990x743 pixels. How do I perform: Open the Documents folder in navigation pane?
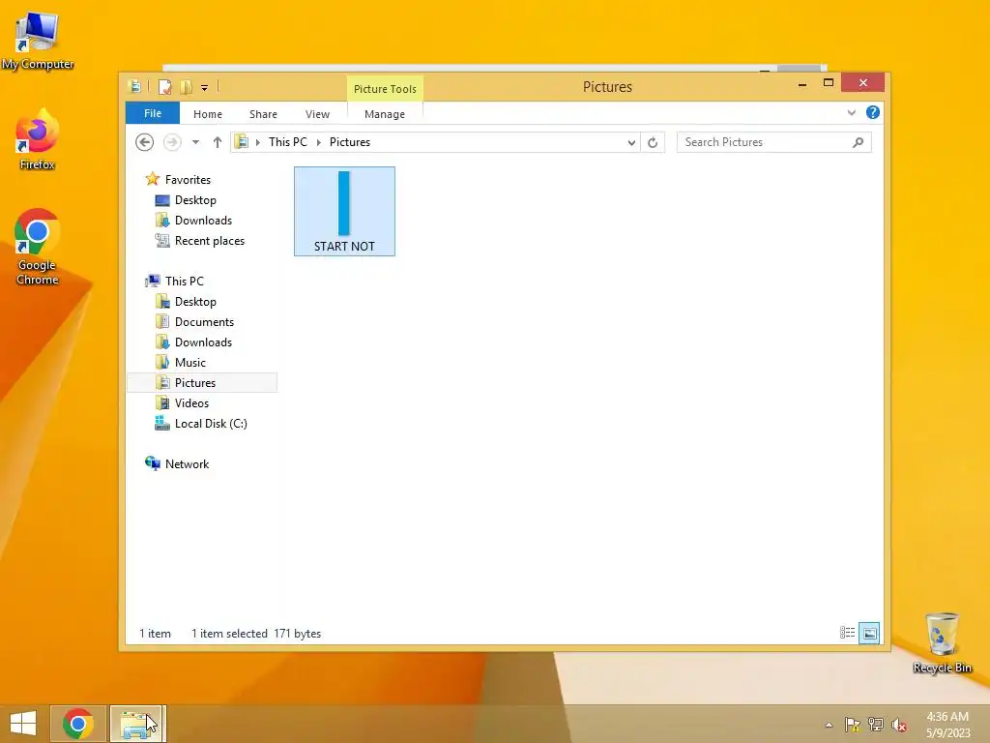[x=204, y=322]
